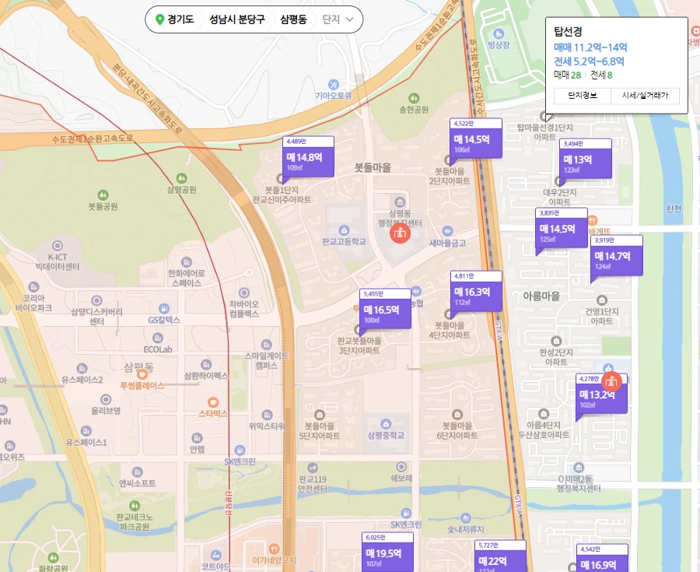Screen dimensions: 700x572
Task: Click the 봇들마을 5단지아파트 icon
Action: click(319, 415)
